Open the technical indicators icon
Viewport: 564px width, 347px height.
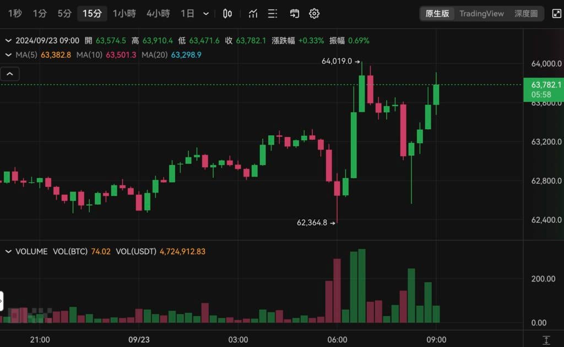click(253, 14)
